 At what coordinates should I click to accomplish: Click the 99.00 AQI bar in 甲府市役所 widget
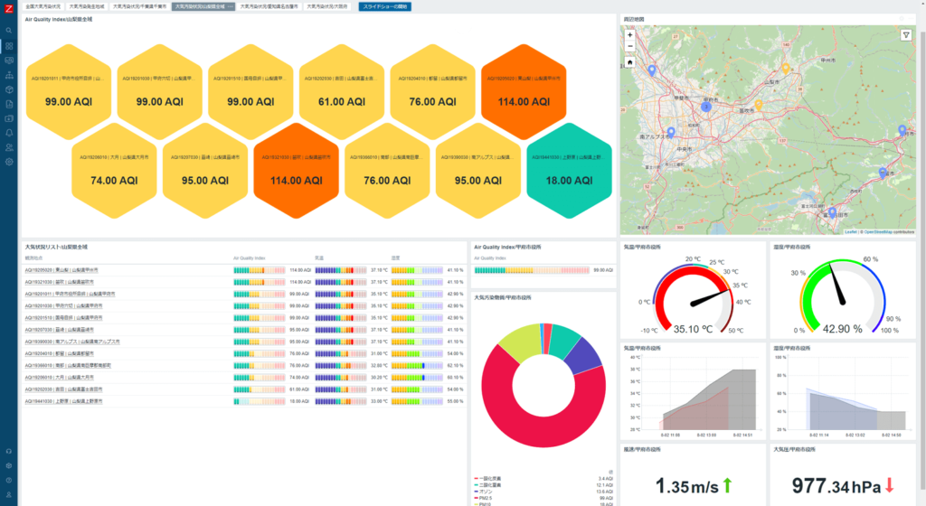[532, 270]
